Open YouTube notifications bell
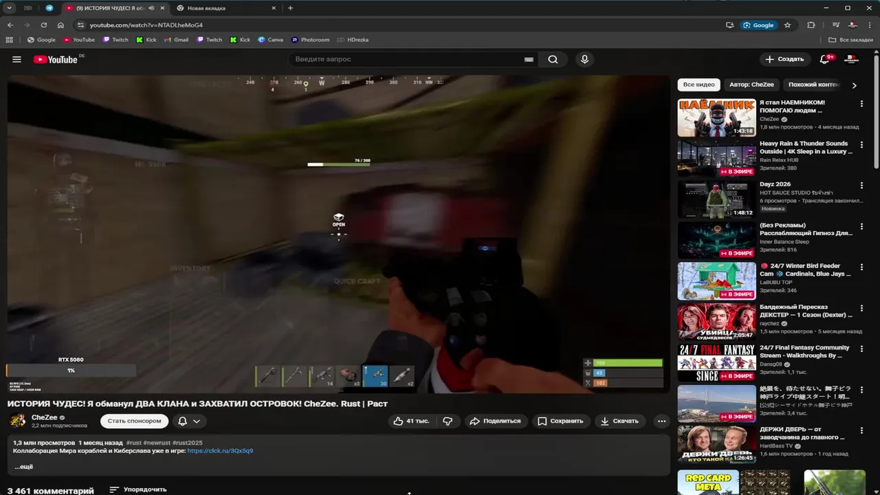880x495 pixels. (825, 59)
